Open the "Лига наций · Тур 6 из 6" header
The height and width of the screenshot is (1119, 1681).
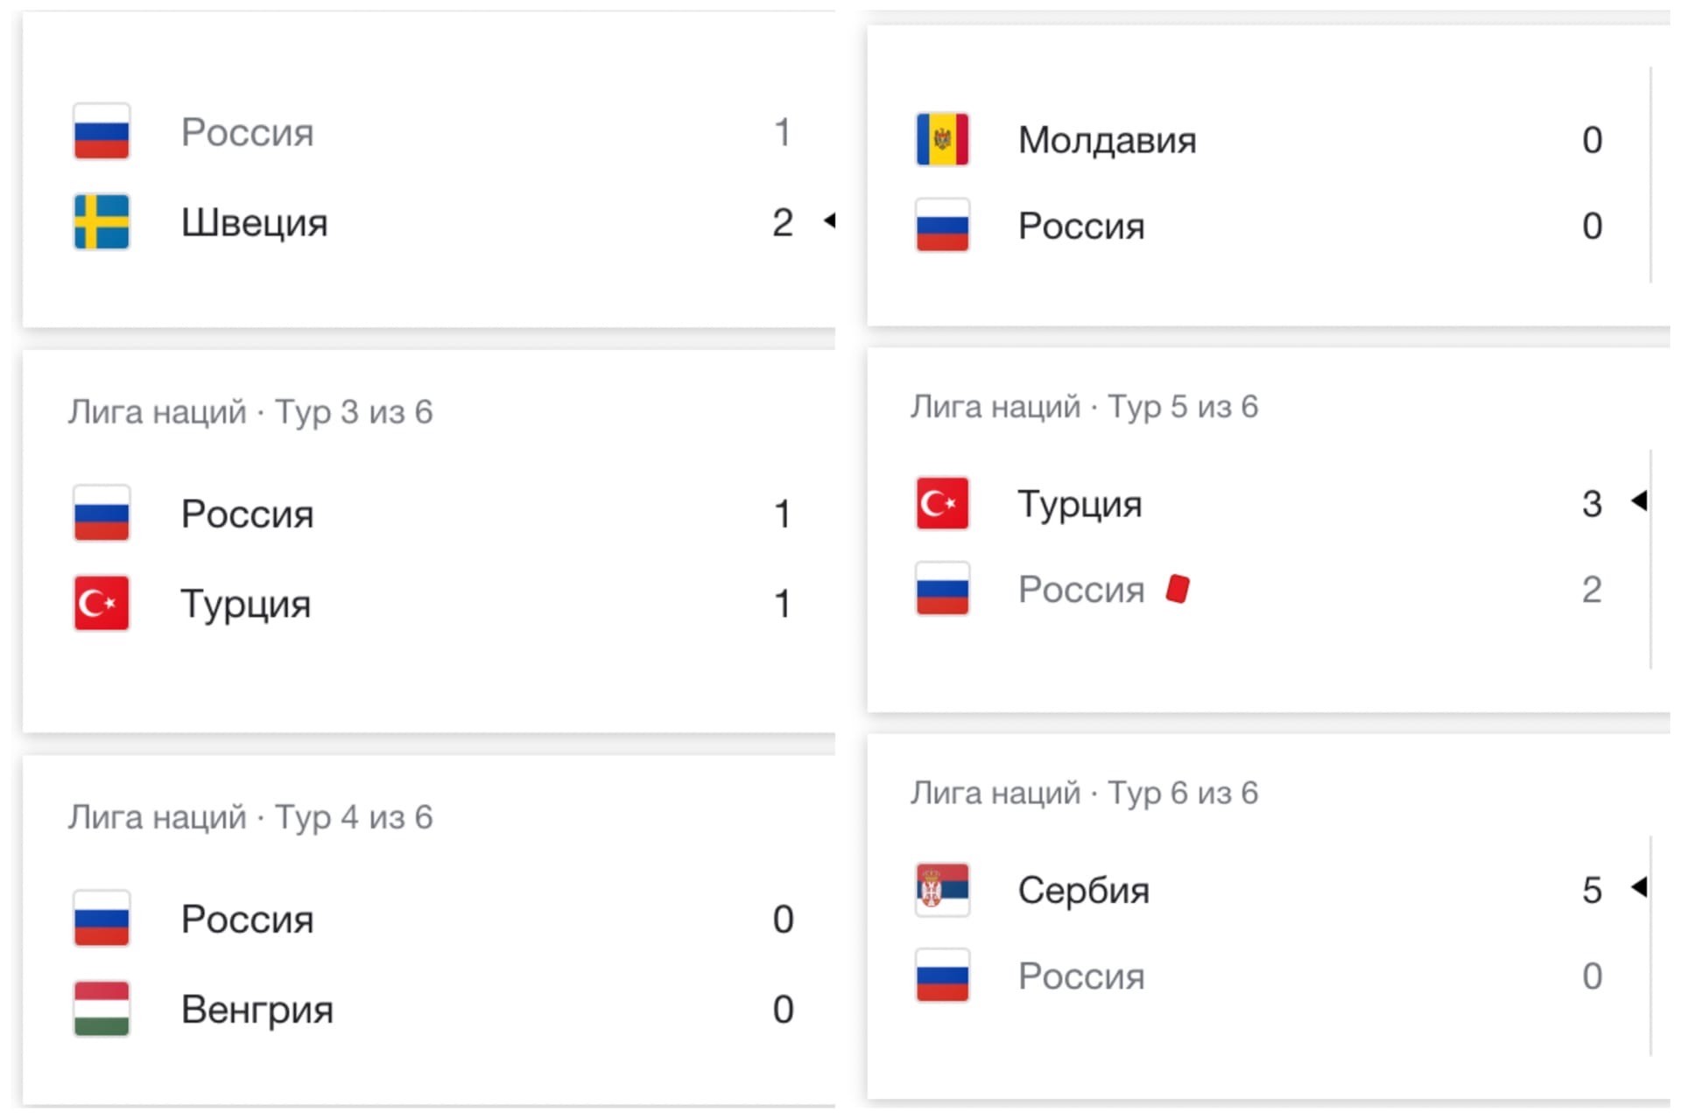point(1084,793)
